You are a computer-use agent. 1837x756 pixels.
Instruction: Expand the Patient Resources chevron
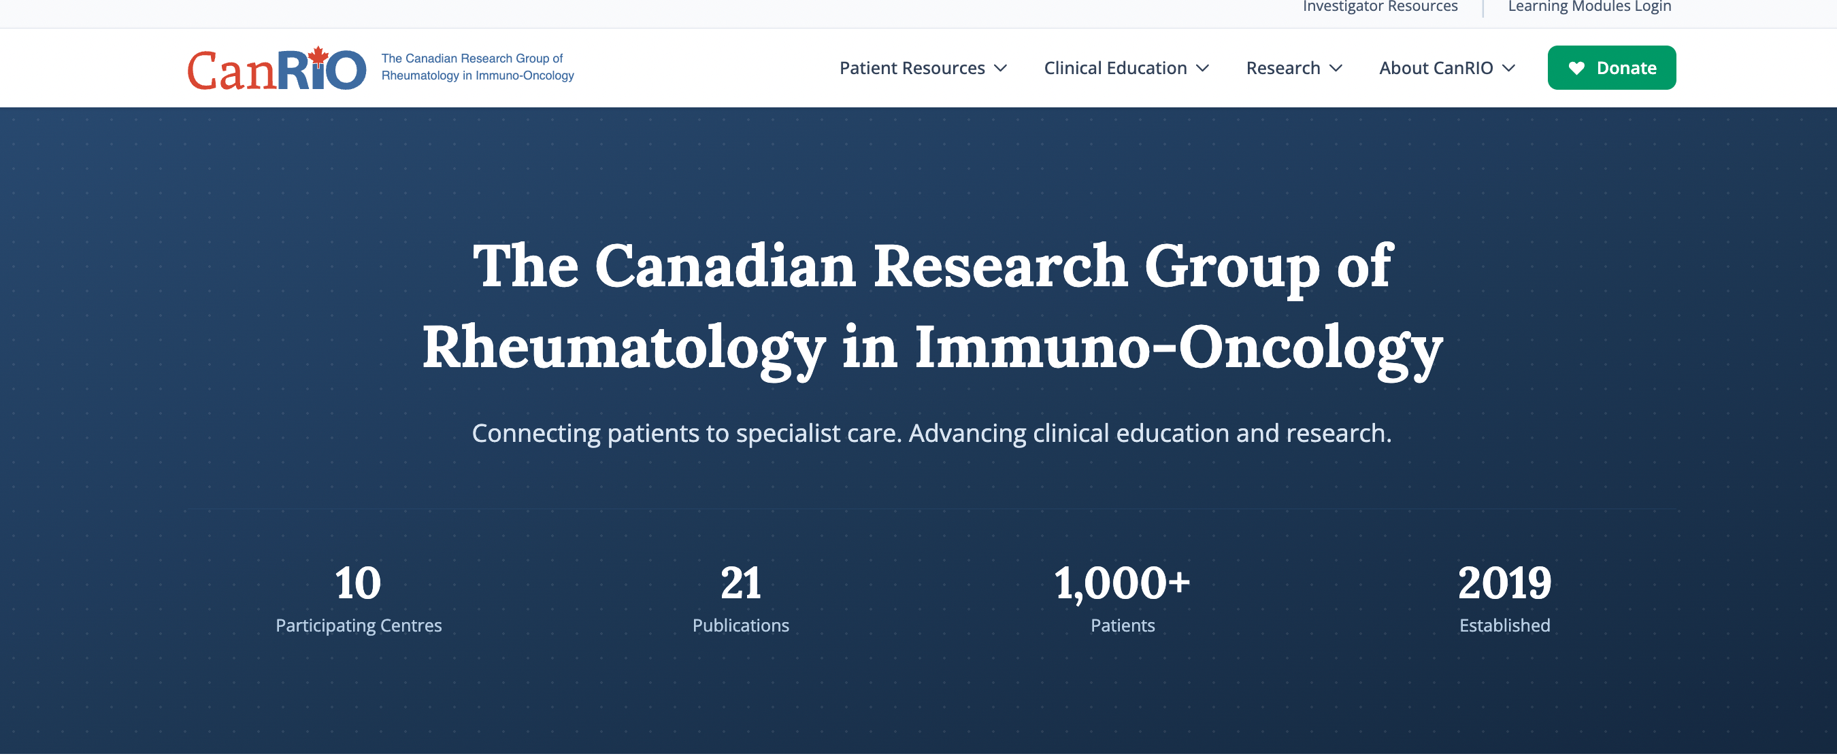pyautogui.click(x=1001, y=69)
